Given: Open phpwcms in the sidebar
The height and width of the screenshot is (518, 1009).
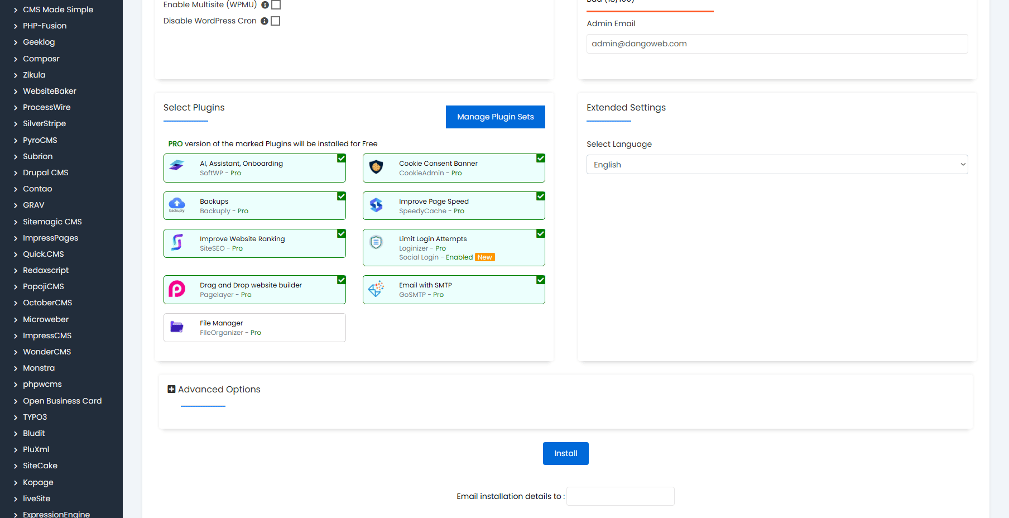Looking at the screenshot, I should tap(42, 384).
